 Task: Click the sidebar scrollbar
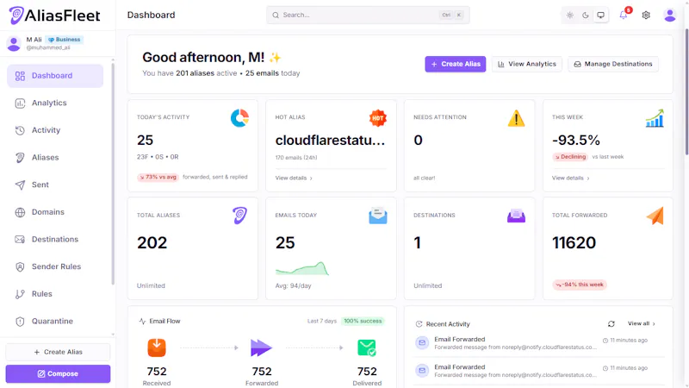click(x=113, y=174)
